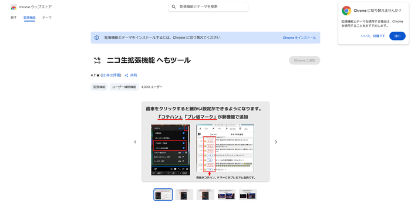Open the 22 件の評価 ratings link
Screen dimensions: 411x213
[x=111, y=75]
